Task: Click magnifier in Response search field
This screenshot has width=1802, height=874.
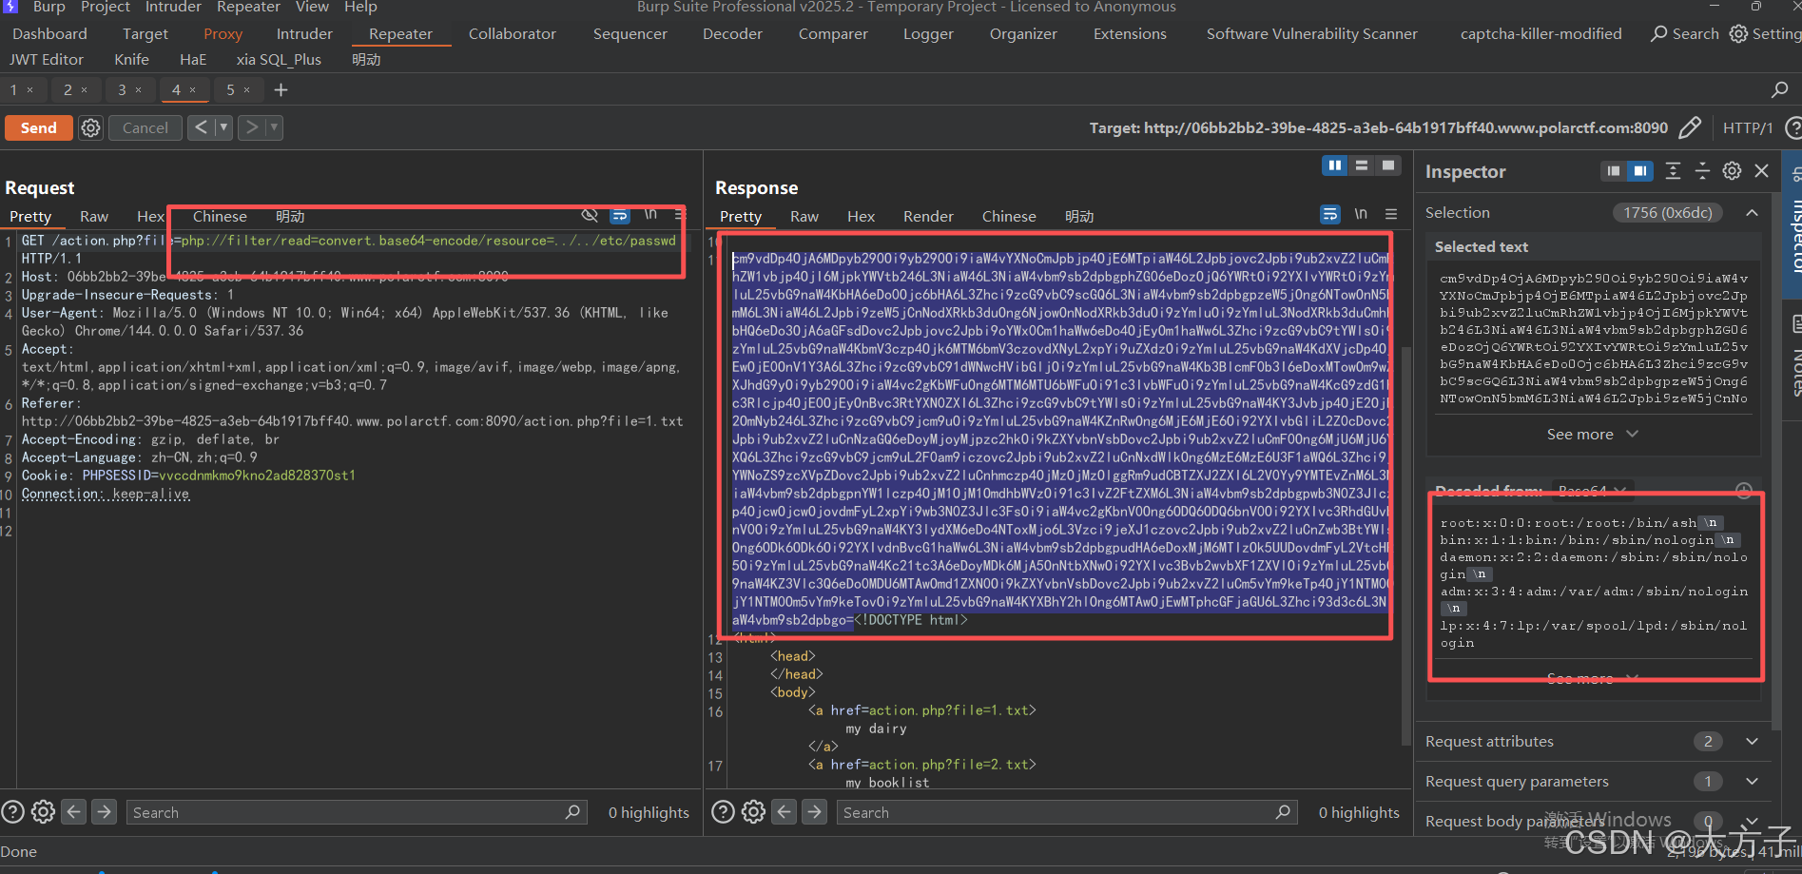Action: [x=1283, y=812]
